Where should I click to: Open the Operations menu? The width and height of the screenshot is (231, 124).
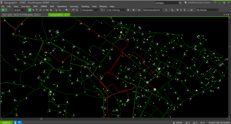[62, 6]
